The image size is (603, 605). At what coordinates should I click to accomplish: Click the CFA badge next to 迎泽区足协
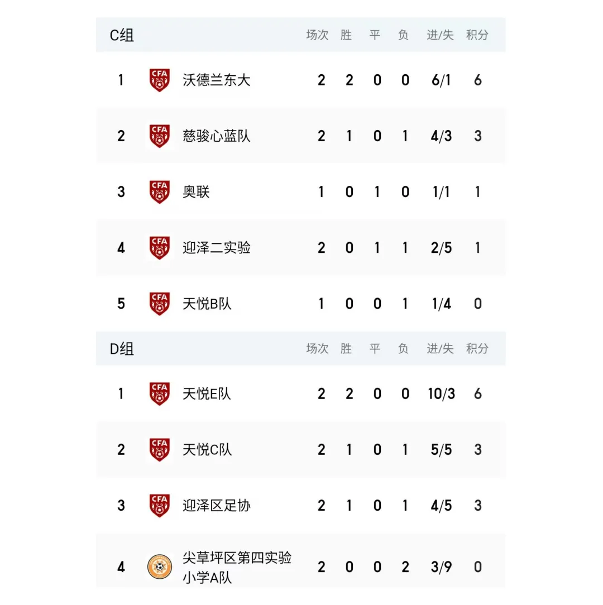tap(160, 506)
